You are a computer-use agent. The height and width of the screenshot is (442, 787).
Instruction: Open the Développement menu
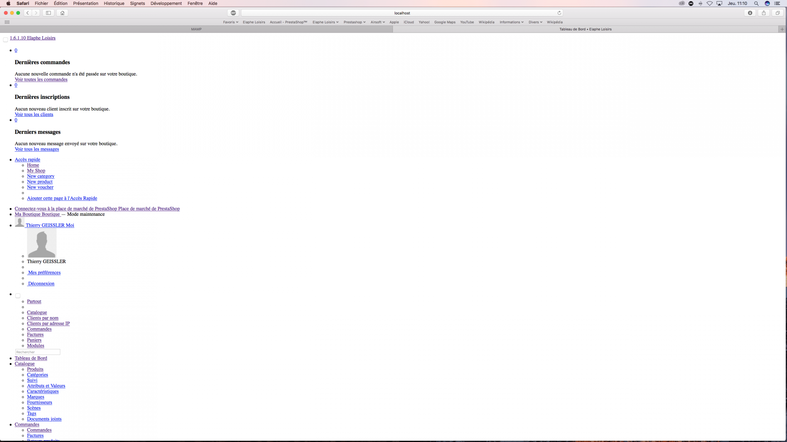click(x=166, y=3)
